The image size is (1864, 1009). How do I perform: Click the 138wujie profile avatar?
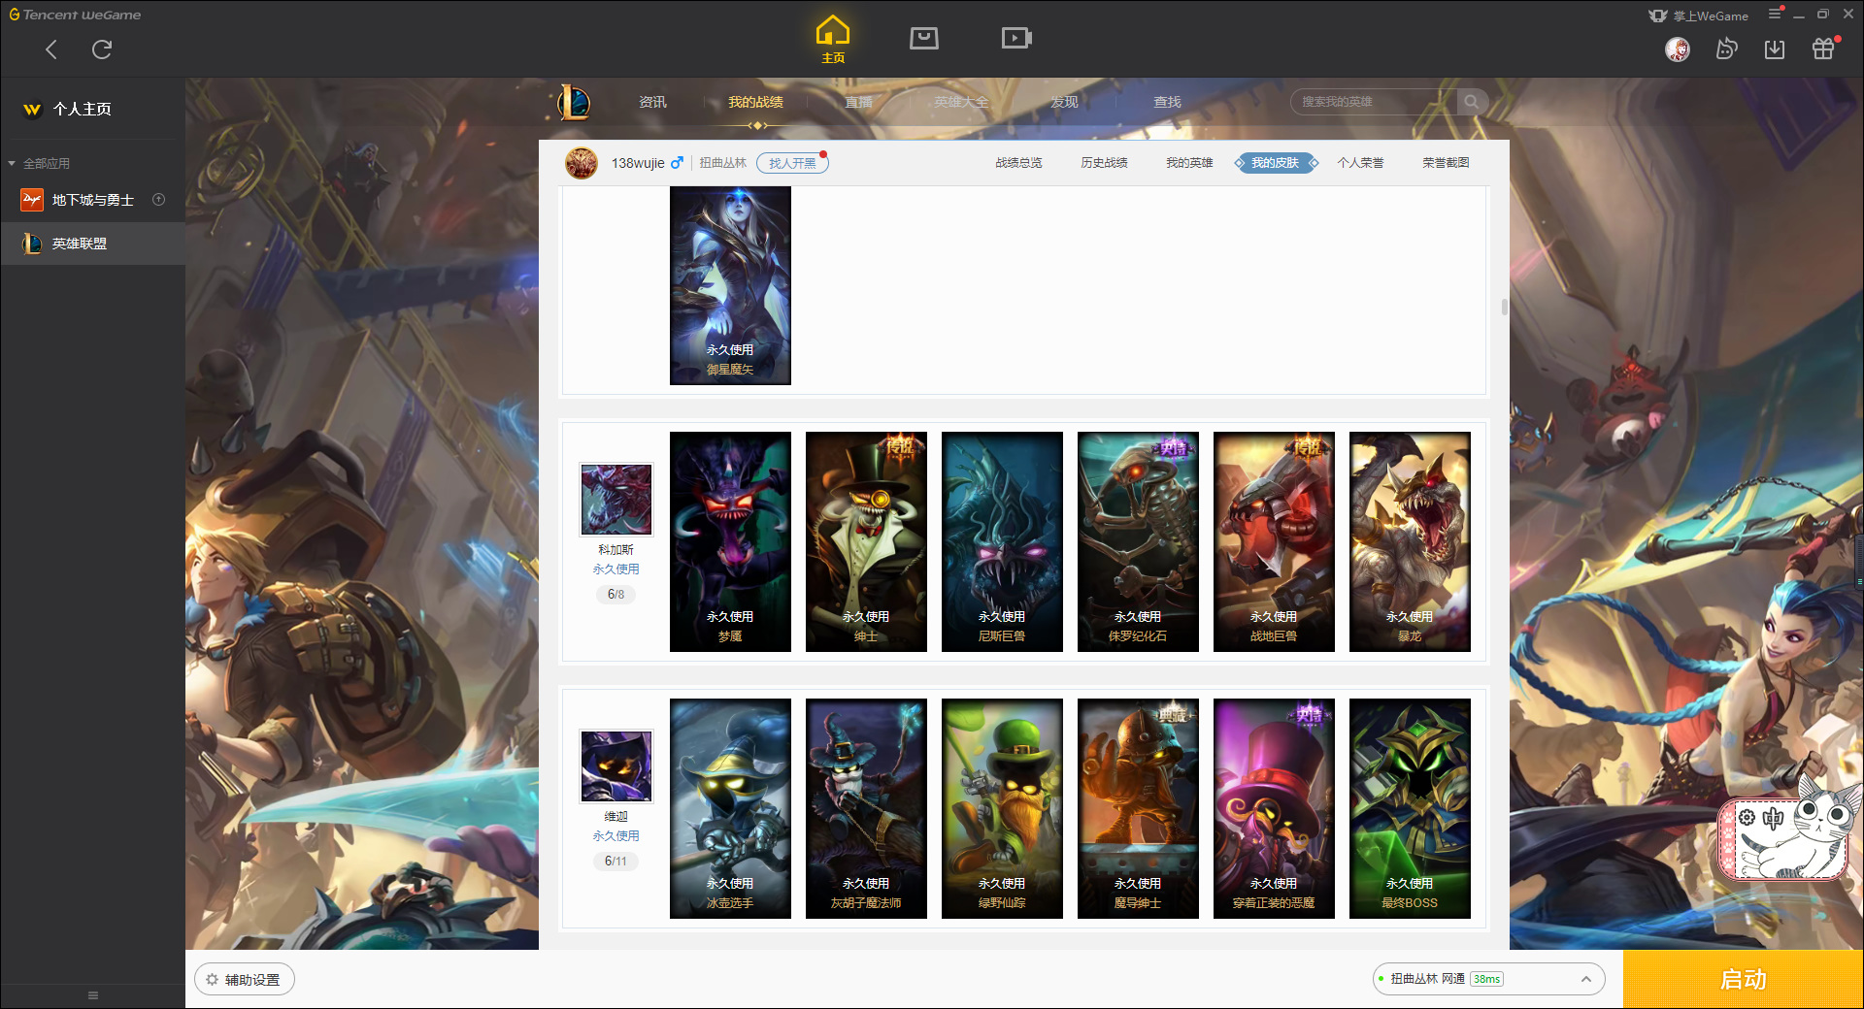pos(582,163)
